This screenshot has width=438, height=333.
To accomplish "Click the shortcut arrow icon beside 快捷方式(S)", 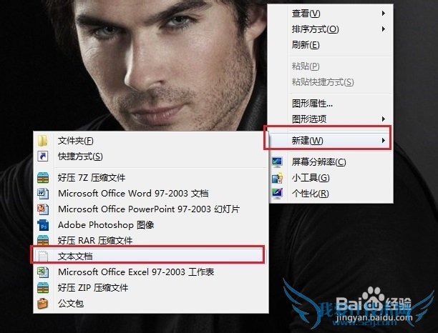I will (x=43, y=156).
